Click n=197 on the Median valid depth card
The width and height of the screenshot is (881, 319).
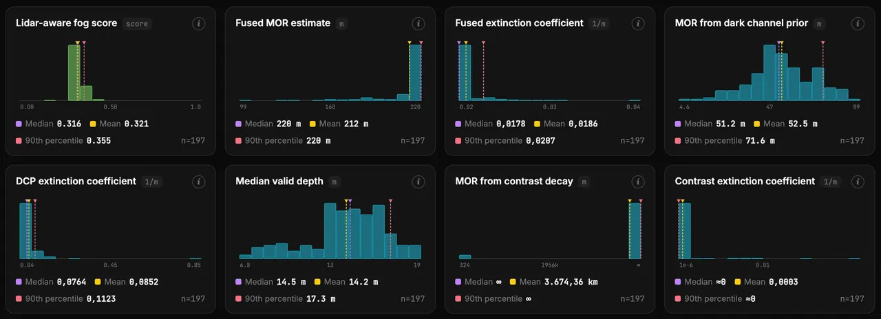coord(413,298)
